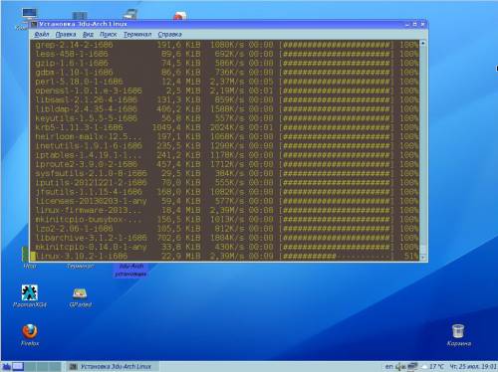Click the 17 °C weather indicator
This screenshot has height=372, width=498.
[433, 367]
